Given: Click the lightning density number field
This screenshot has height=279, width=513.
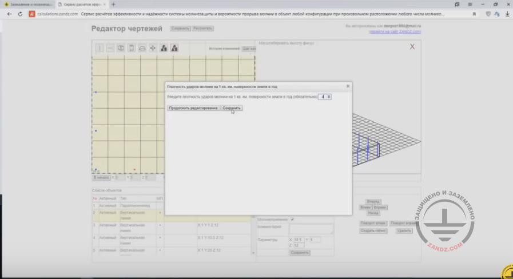Looking at the screenshot, I should coord(324,97).
